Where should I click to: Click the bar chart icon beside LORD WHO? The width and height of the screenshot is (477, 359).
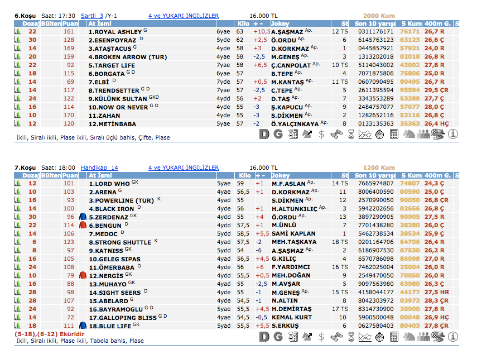[17, 184]
